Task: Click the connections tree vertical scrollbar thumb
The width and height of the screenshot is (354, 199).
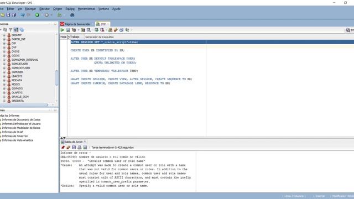Action: (x=56, y=78)
